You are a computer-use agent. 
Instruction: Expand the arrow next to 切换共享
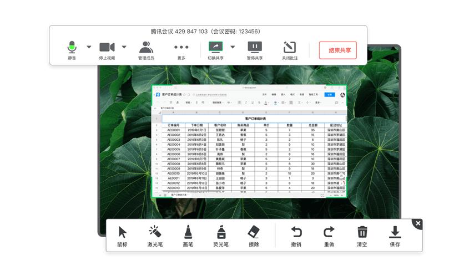point(233,47)
